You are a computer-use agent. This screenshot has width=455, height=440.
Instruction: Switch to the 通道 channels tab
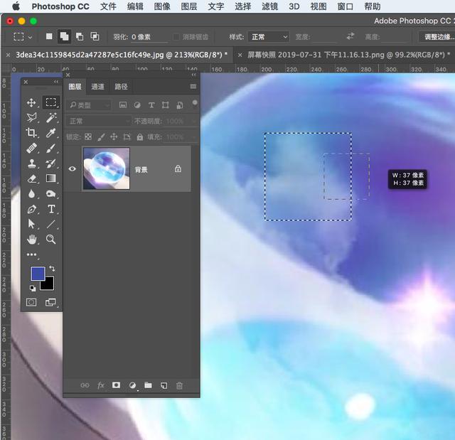[x=97, y=87]
